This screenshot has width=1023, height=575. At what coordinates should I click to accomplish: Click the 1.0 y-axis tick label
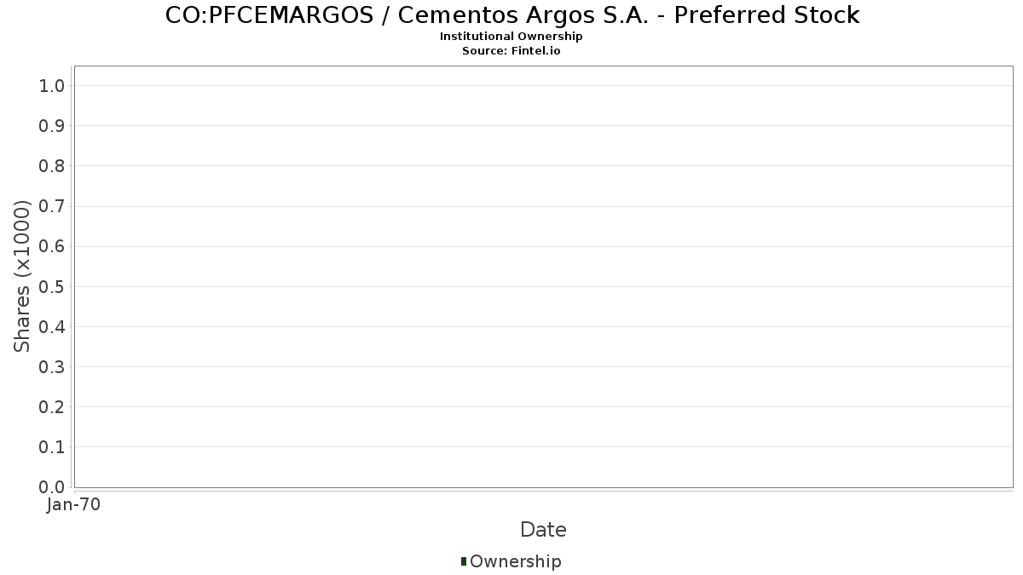[52, 86]
